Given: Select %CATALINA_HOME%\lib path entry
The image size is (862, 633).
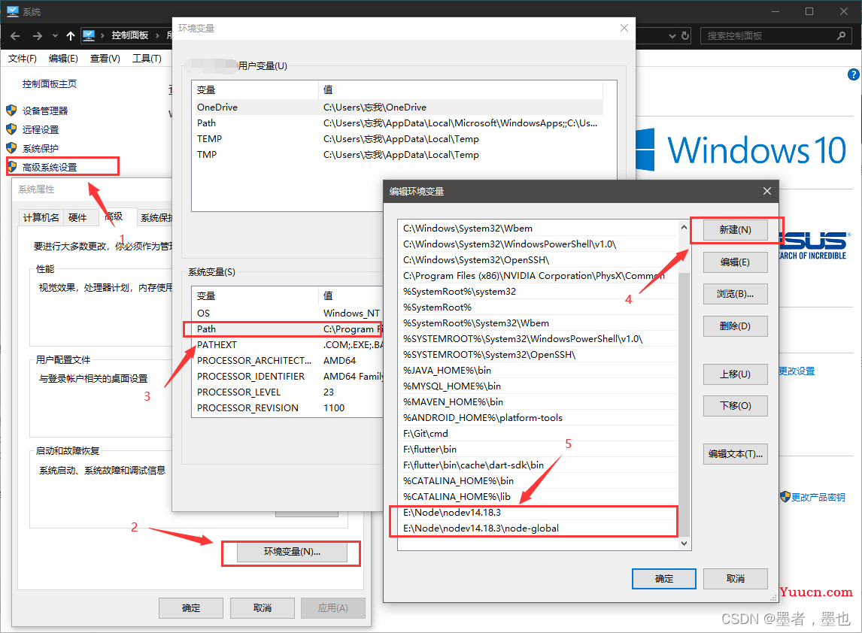Looking at the screenshot, I should pyautogui.click(x=538, y=497).
